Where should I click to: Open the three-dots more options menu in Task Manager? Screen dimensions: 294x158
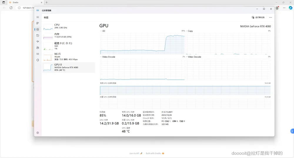coord(270,17)
